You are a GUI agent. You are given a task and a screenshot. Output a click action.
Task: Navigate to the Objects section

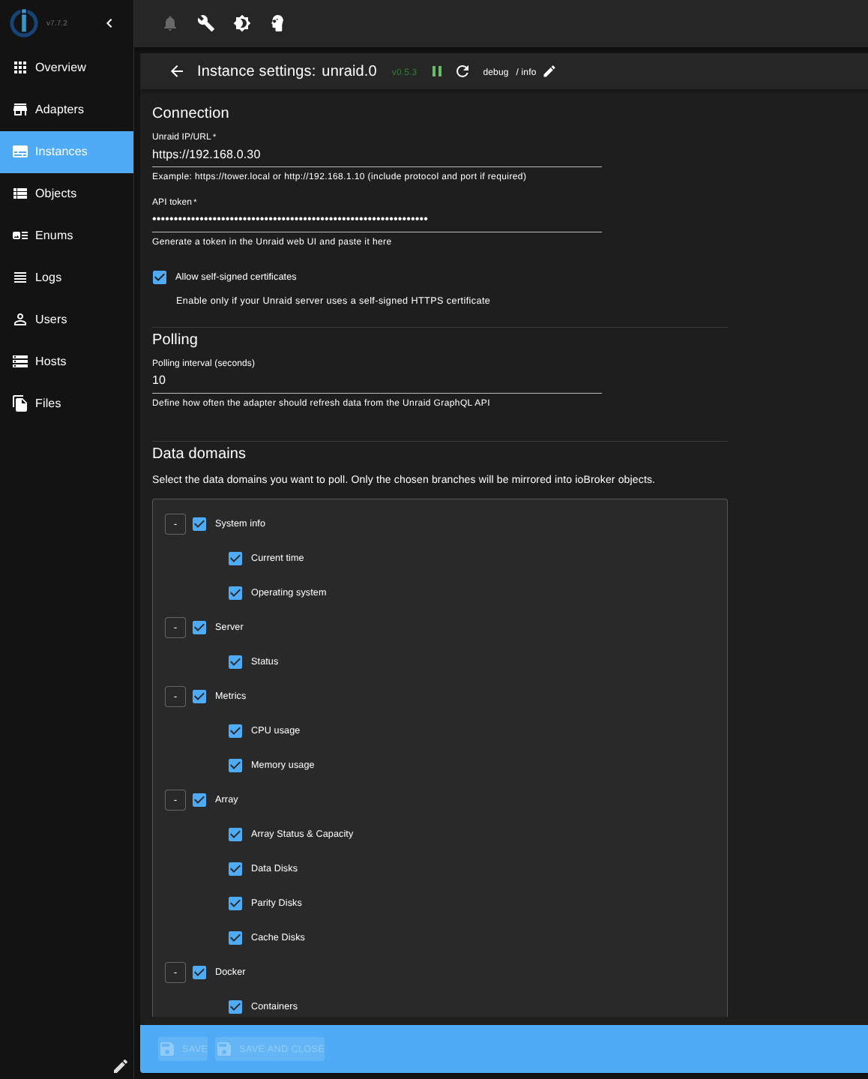coord(55,193)
